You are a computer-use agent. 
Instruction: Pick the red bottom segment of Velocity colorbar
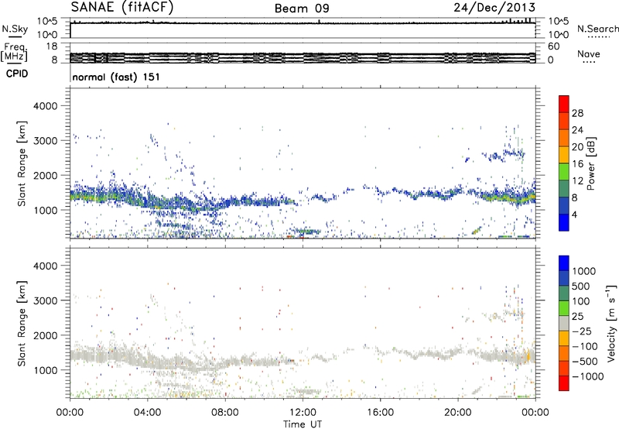point(564,383)
